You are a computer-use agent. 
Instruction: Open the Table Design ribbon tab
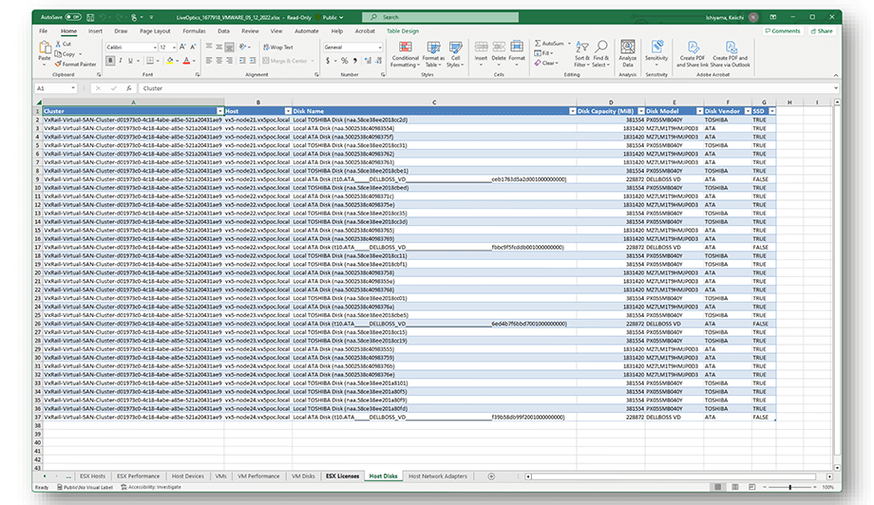(402, 31)
